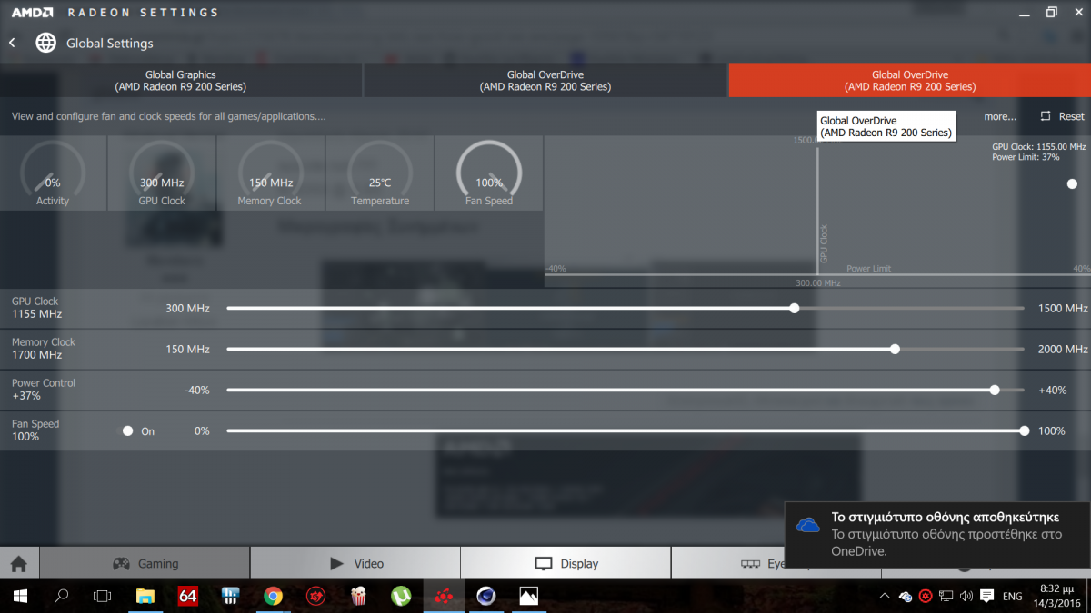
Task: Open the Display section
Action: 566,564
